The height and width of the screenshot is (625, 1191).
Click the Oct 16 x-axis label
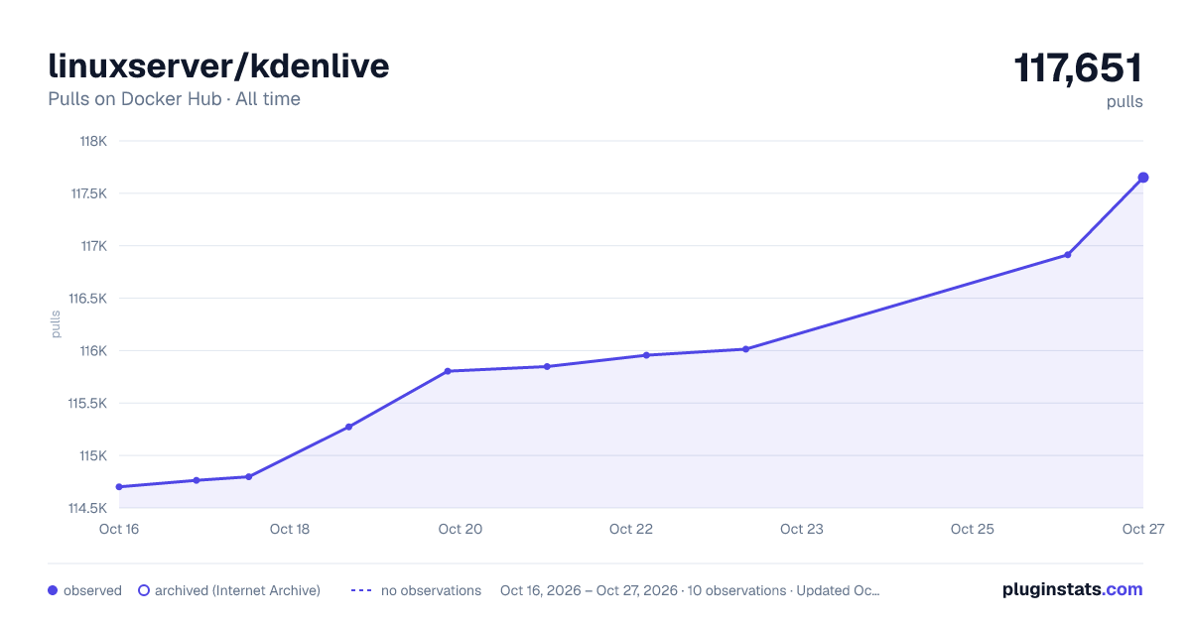coord(119,529)
